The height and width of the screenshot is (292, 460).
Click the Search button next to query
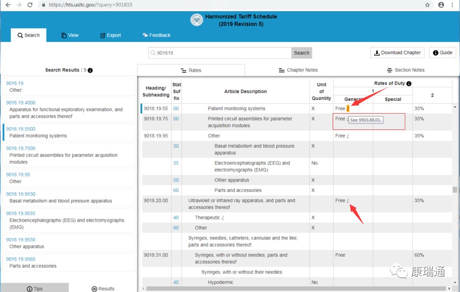pos(302,53)
